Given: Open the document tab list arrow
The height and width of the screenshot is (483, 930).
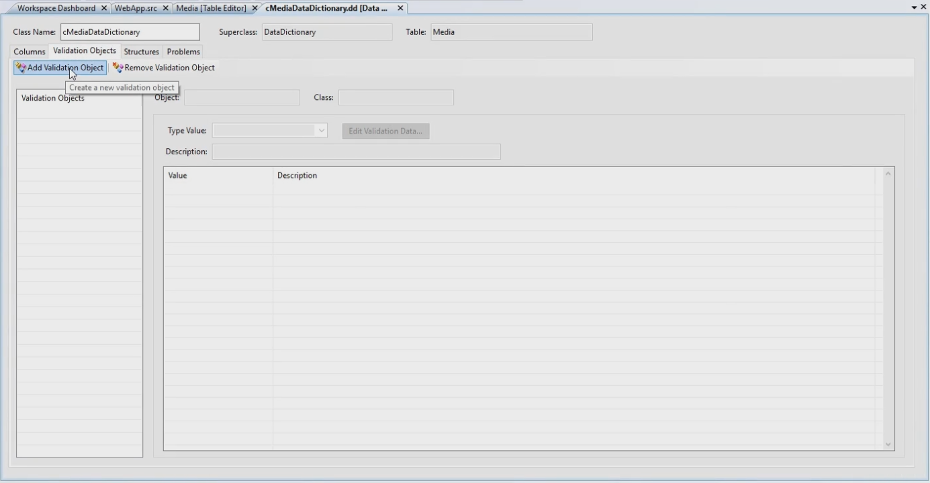Looking at the screenshot, I should click(x=914, y=7).
